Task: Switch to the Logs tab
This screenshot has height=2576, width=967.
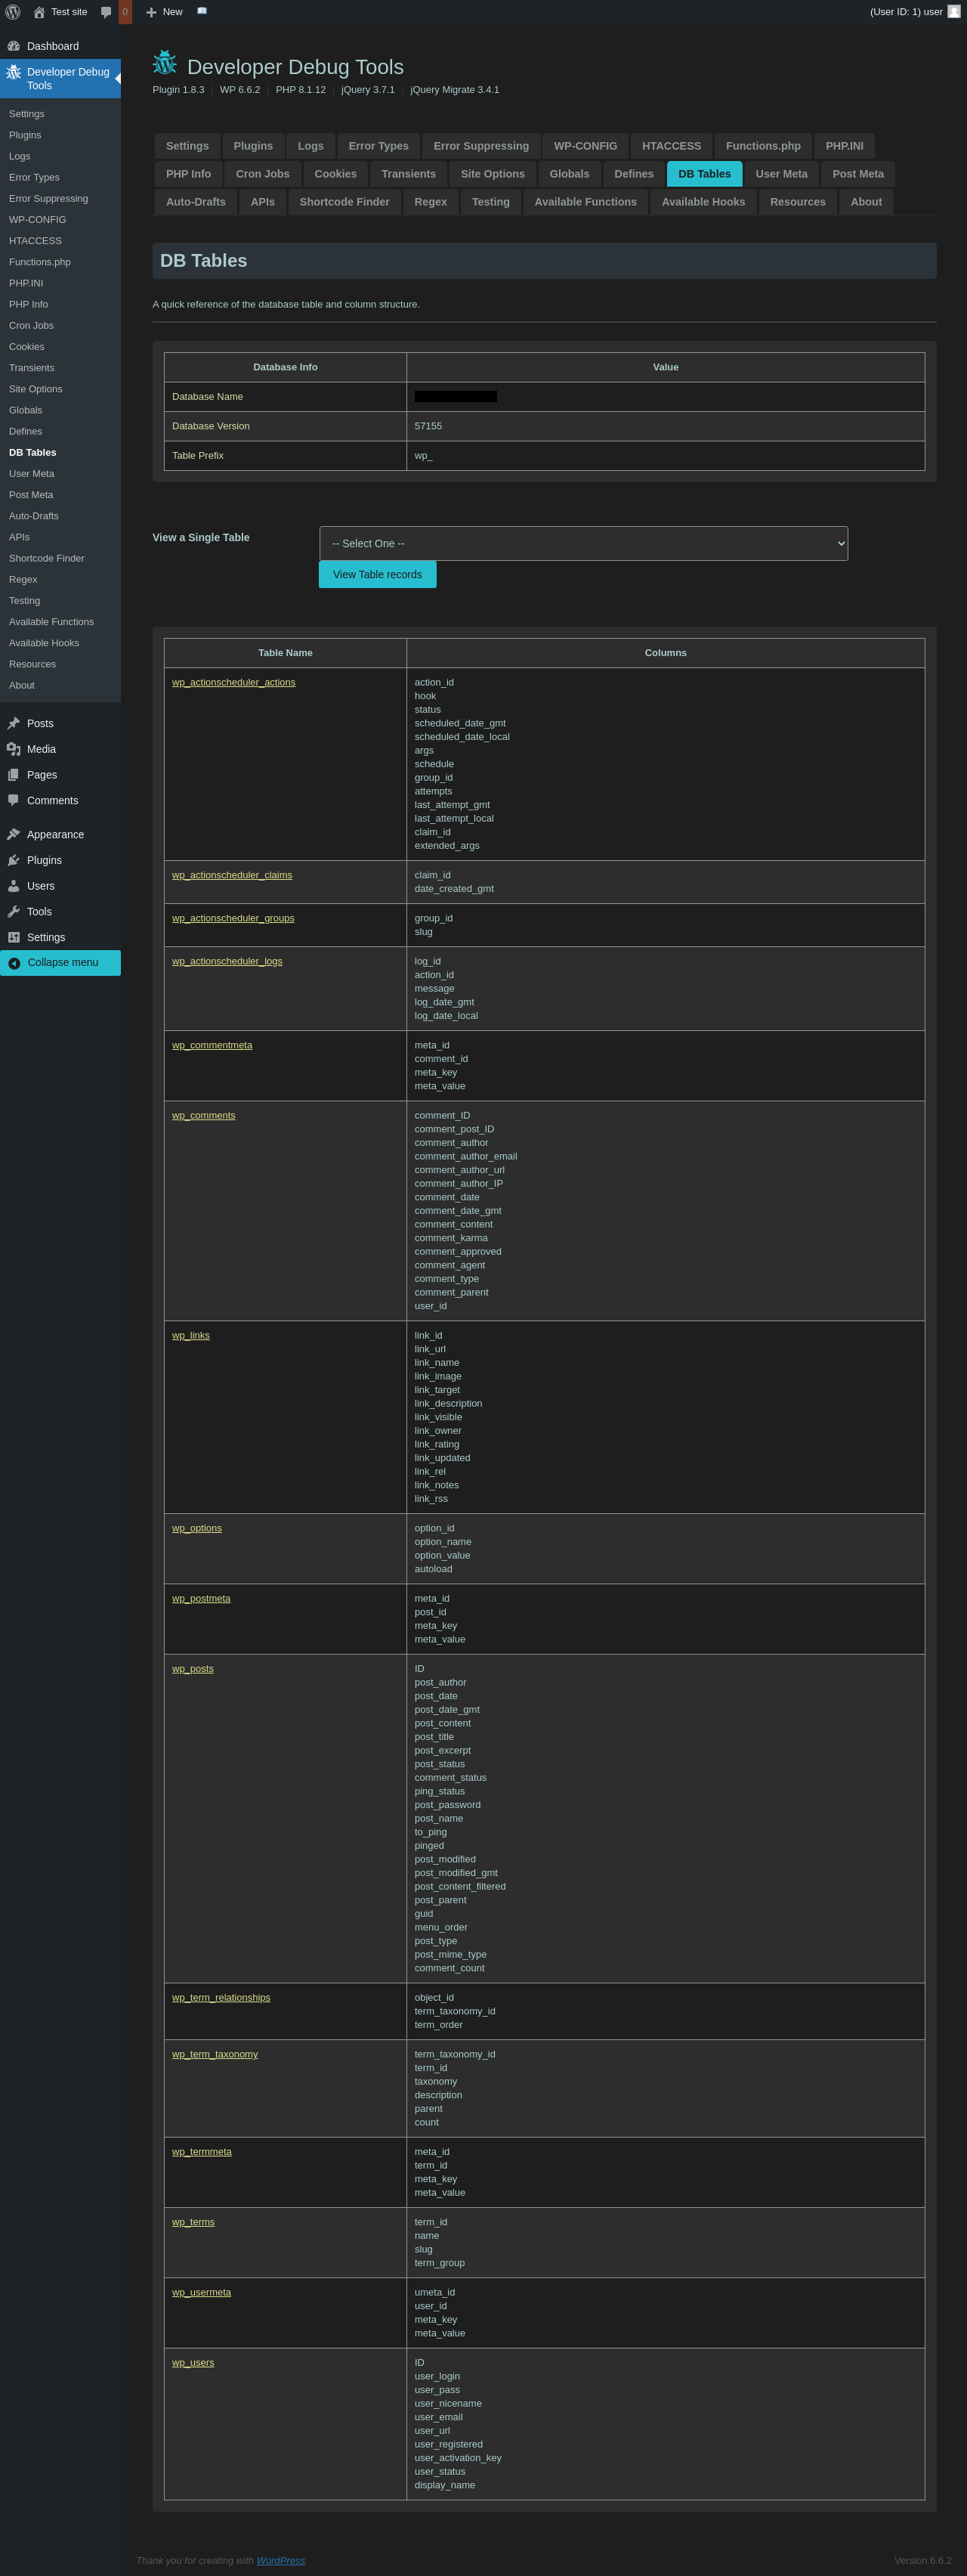Action: coord(310,146)
